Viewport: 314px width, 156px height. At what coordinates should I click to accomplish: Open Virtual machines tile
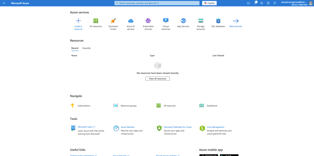tap(166, 24)
